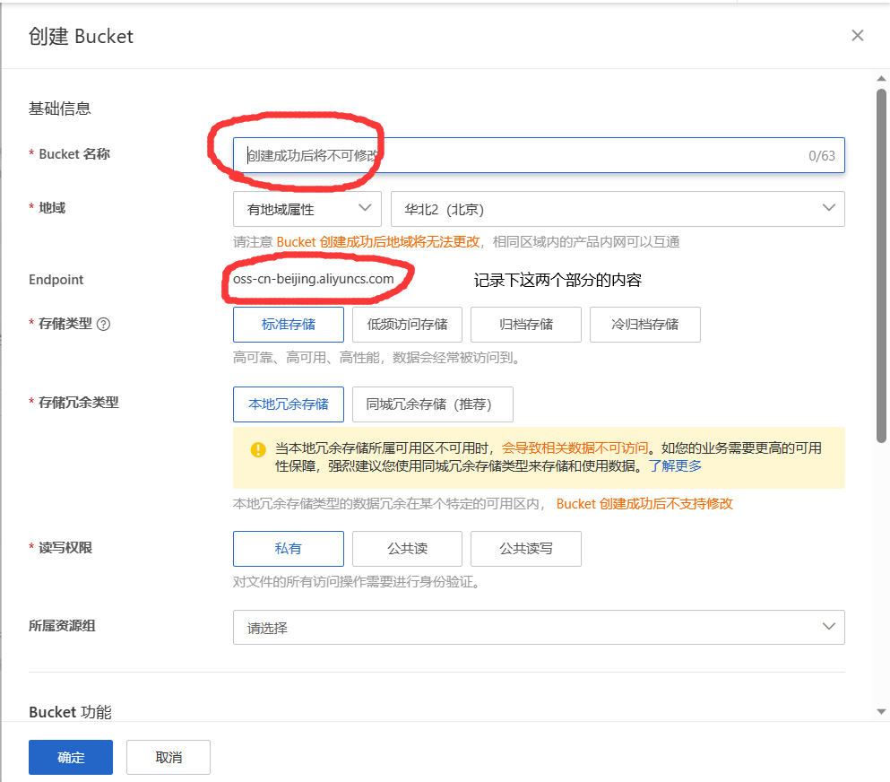Set read/write permission to 公共读
This screenshot has height=782, width=890.
[x=407, y=549]
